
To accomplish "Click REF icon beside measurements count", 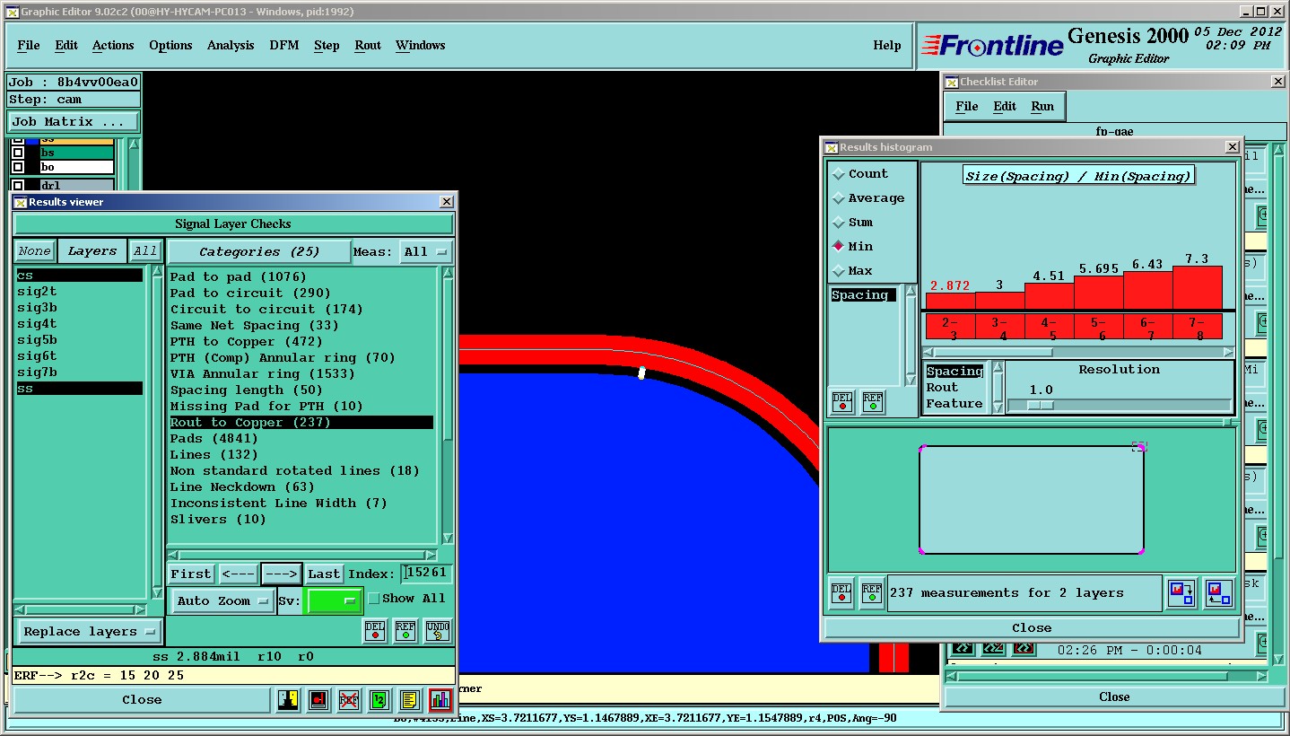I will tap(871, 593).
